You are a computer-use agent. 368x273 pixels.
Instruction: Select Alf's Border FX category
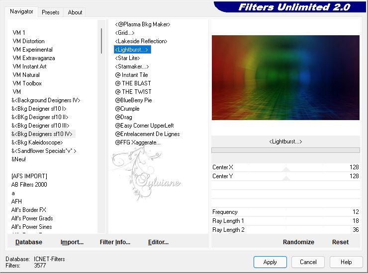click(x=29, y=210)
